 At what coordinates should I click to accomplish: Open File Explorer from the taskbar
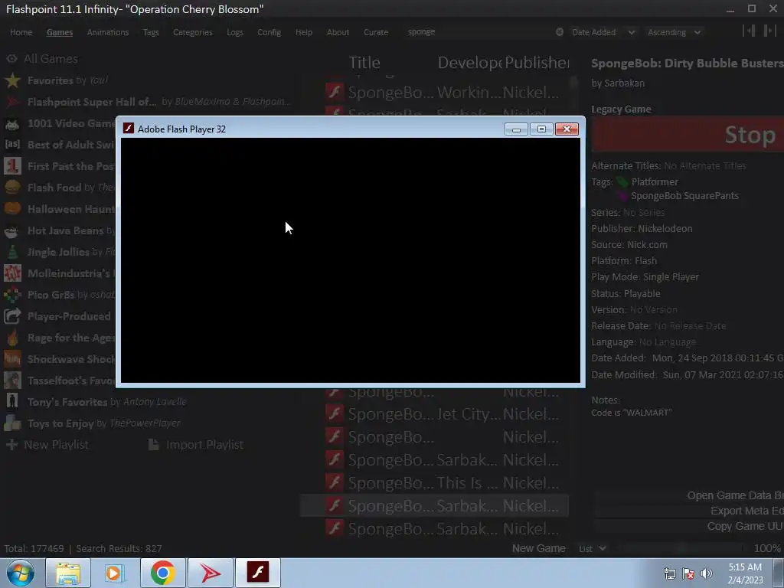click(x=68, y=573)
